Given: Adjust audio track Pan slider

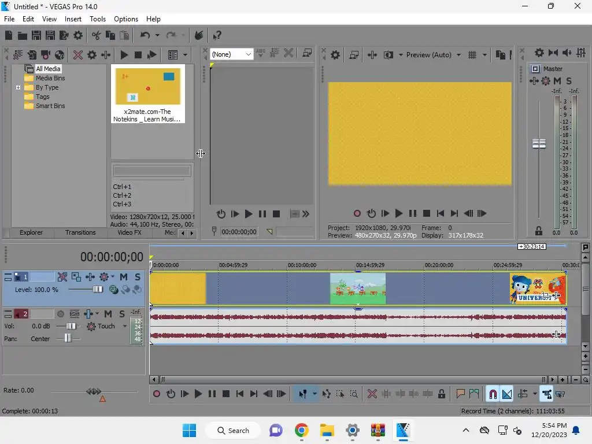Looking at the screenshot, I should (68, 339).
